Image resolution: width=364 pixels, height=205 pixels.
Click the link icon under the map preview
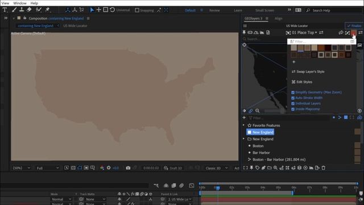point(250,111)
